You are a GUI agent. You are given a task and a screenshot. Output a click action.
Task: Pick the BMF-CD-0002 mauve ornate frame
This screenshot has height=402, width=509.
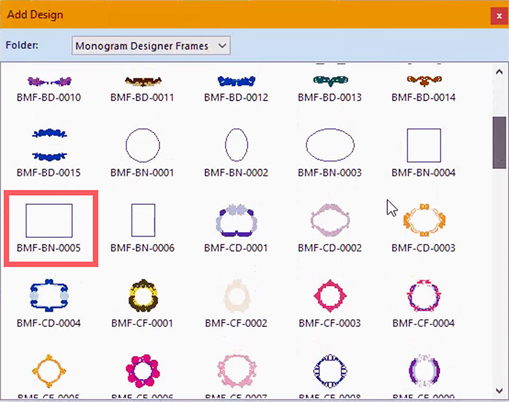click(330, 221)
